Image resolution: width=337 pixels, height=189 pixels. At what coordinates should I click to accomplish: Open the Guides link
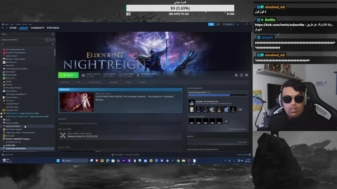[129, 82]
